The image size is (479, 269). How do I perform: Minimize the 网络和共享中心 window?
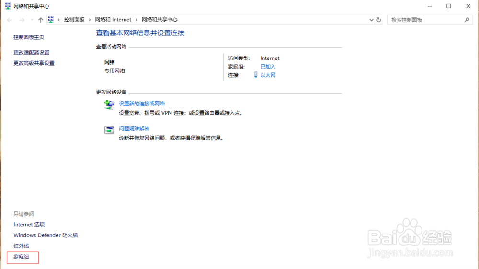pos(430,6)
